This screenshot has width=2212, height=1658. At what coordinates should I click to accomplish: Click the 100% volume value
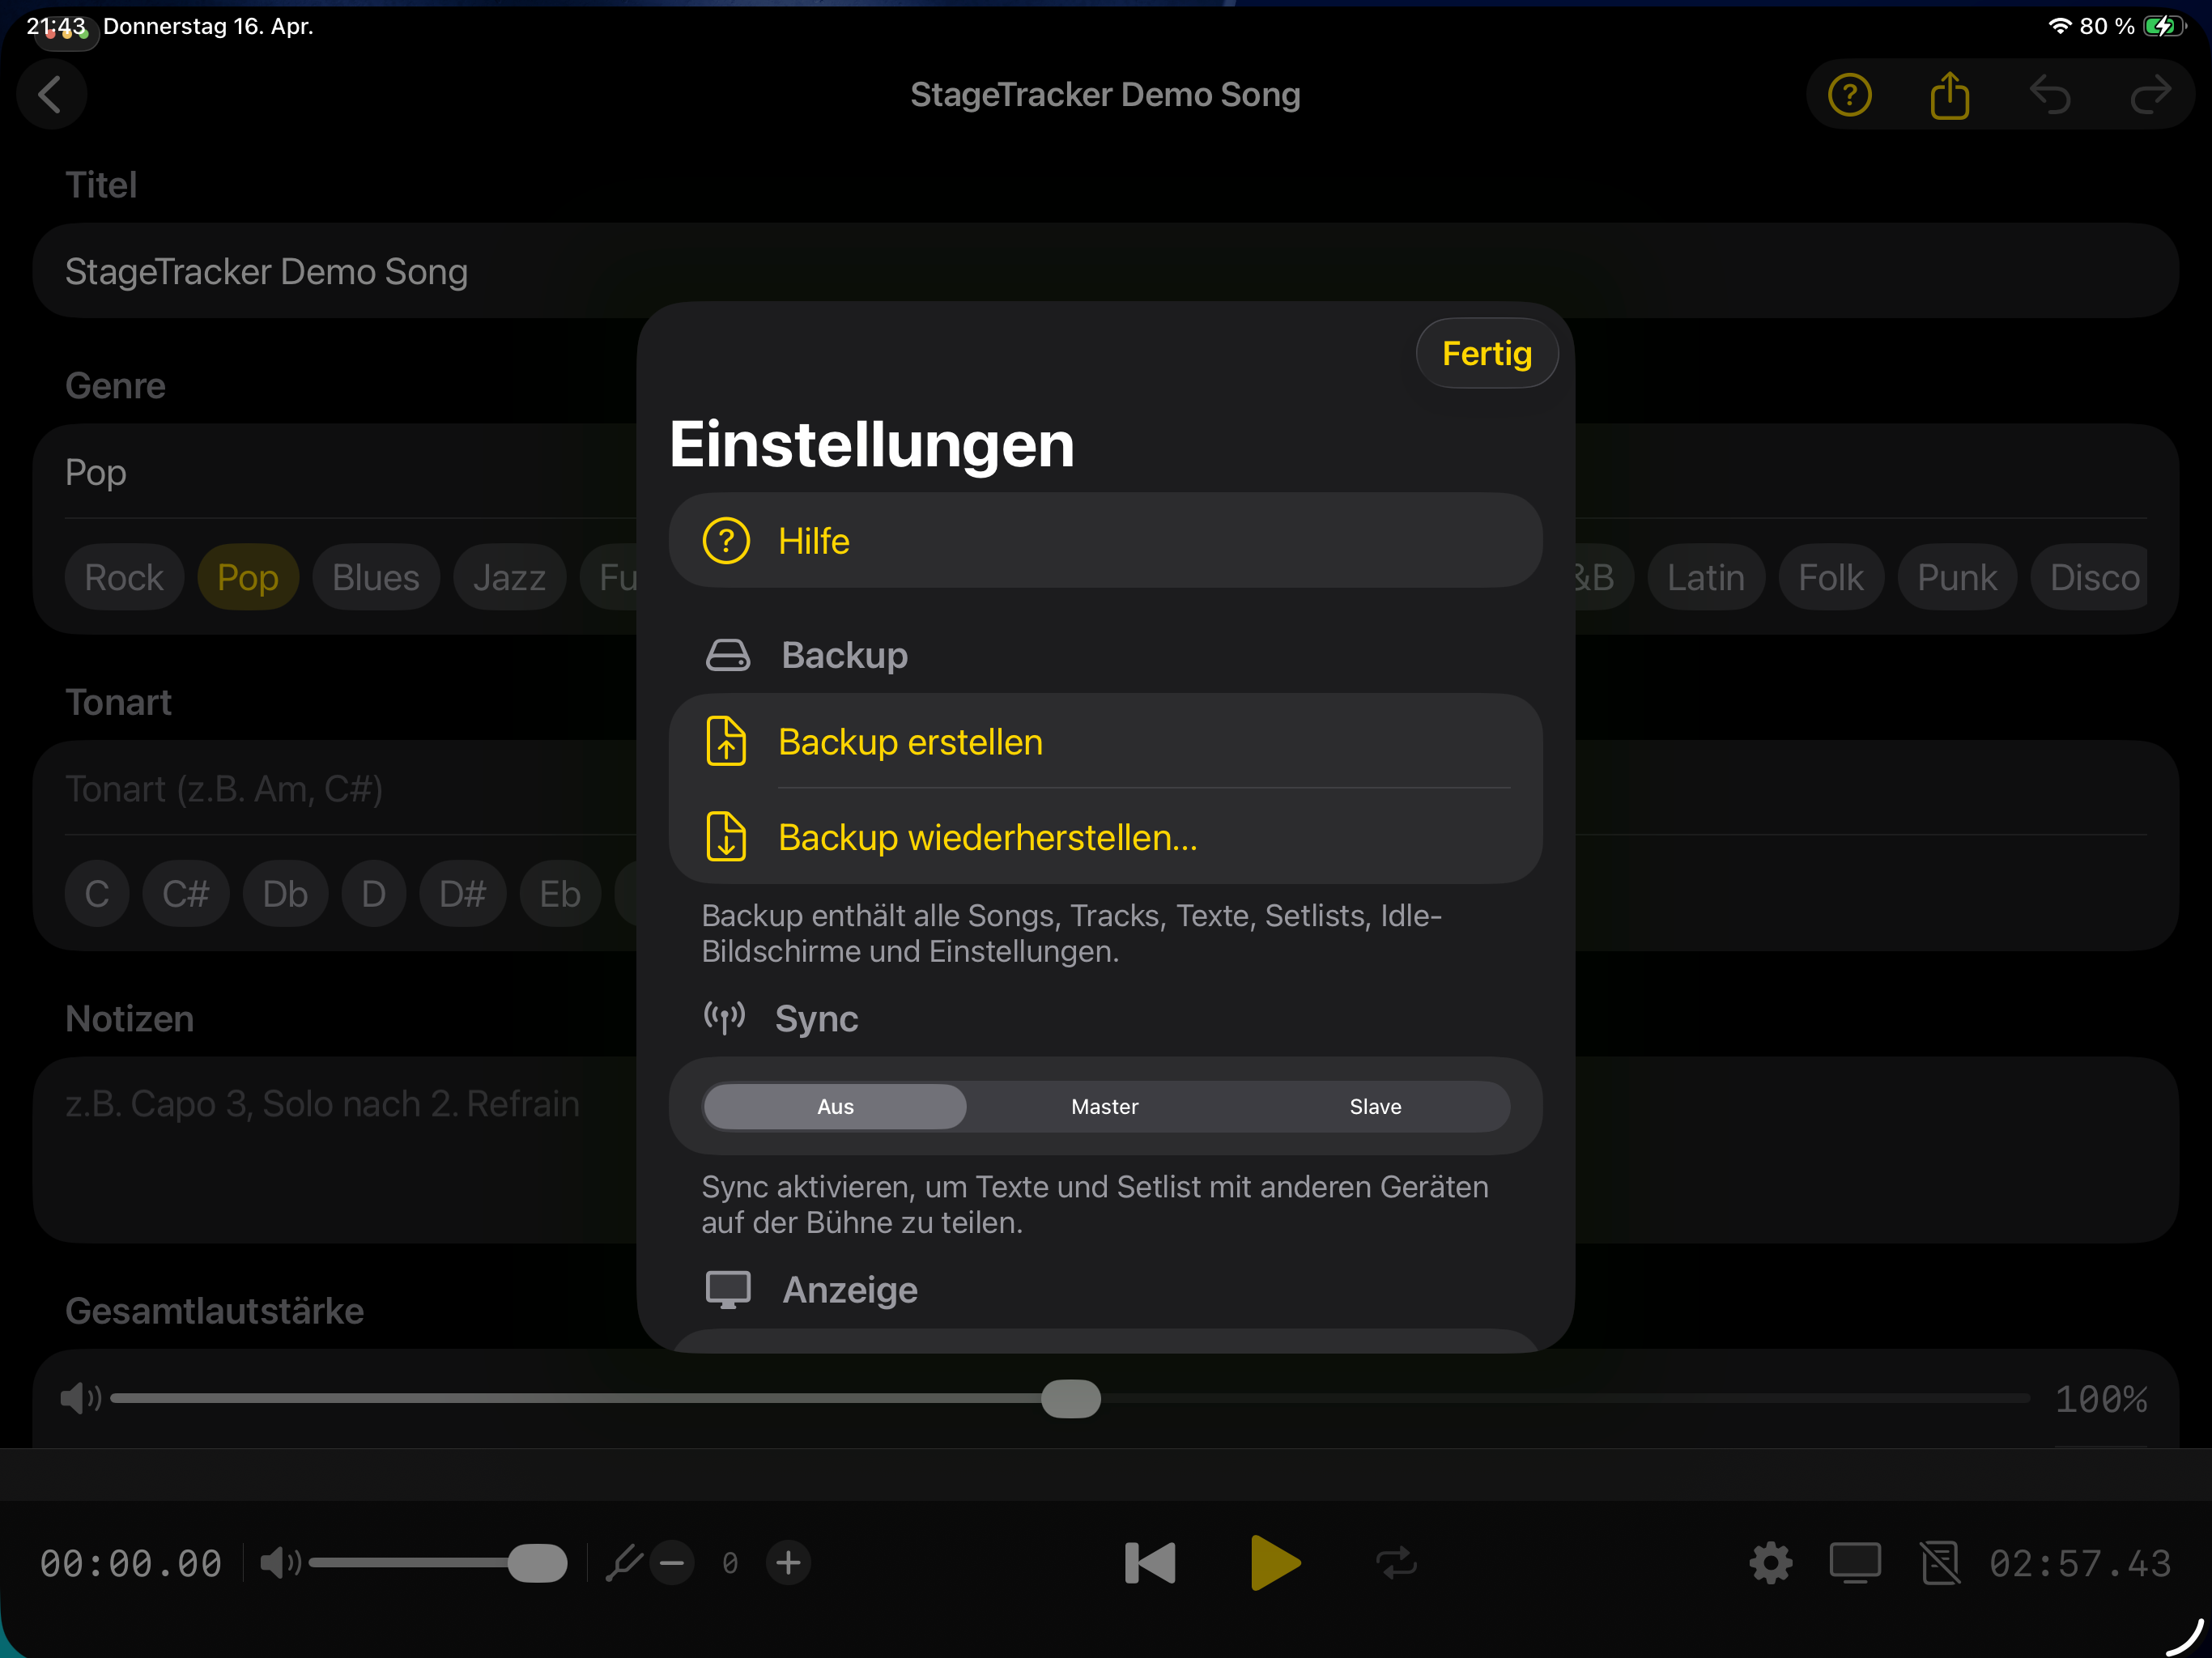2101,1399
